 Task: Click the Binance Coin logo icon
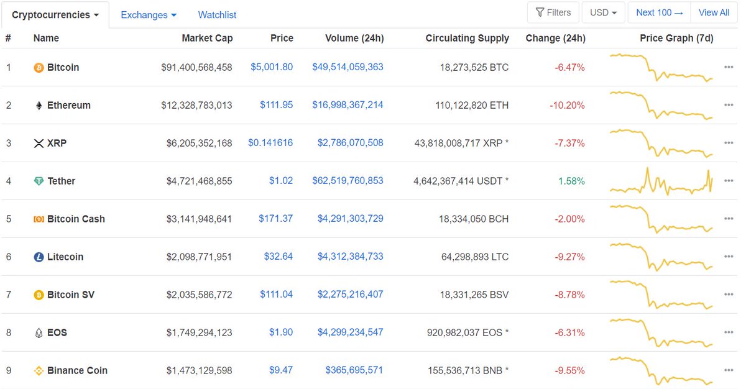coord(39,371)
